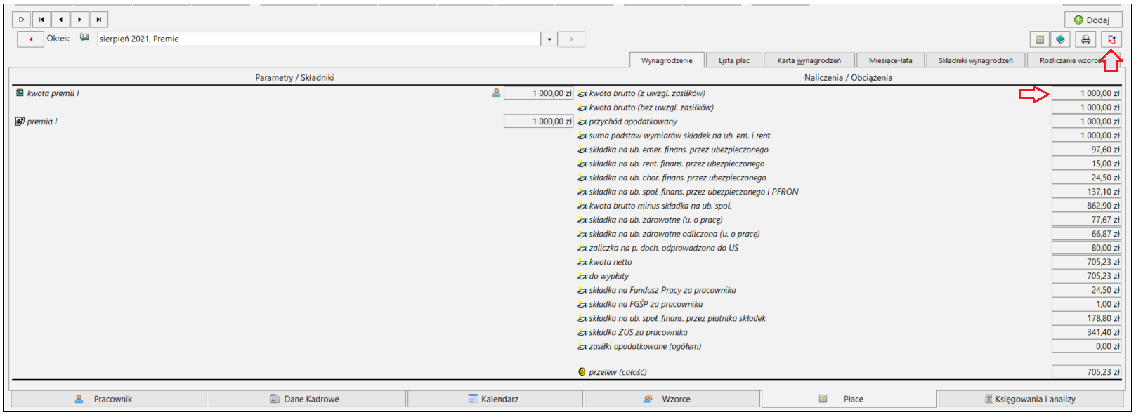
Task: Select składka na ub. zdrowotne odliczona row
Action: tap(674, 234)
